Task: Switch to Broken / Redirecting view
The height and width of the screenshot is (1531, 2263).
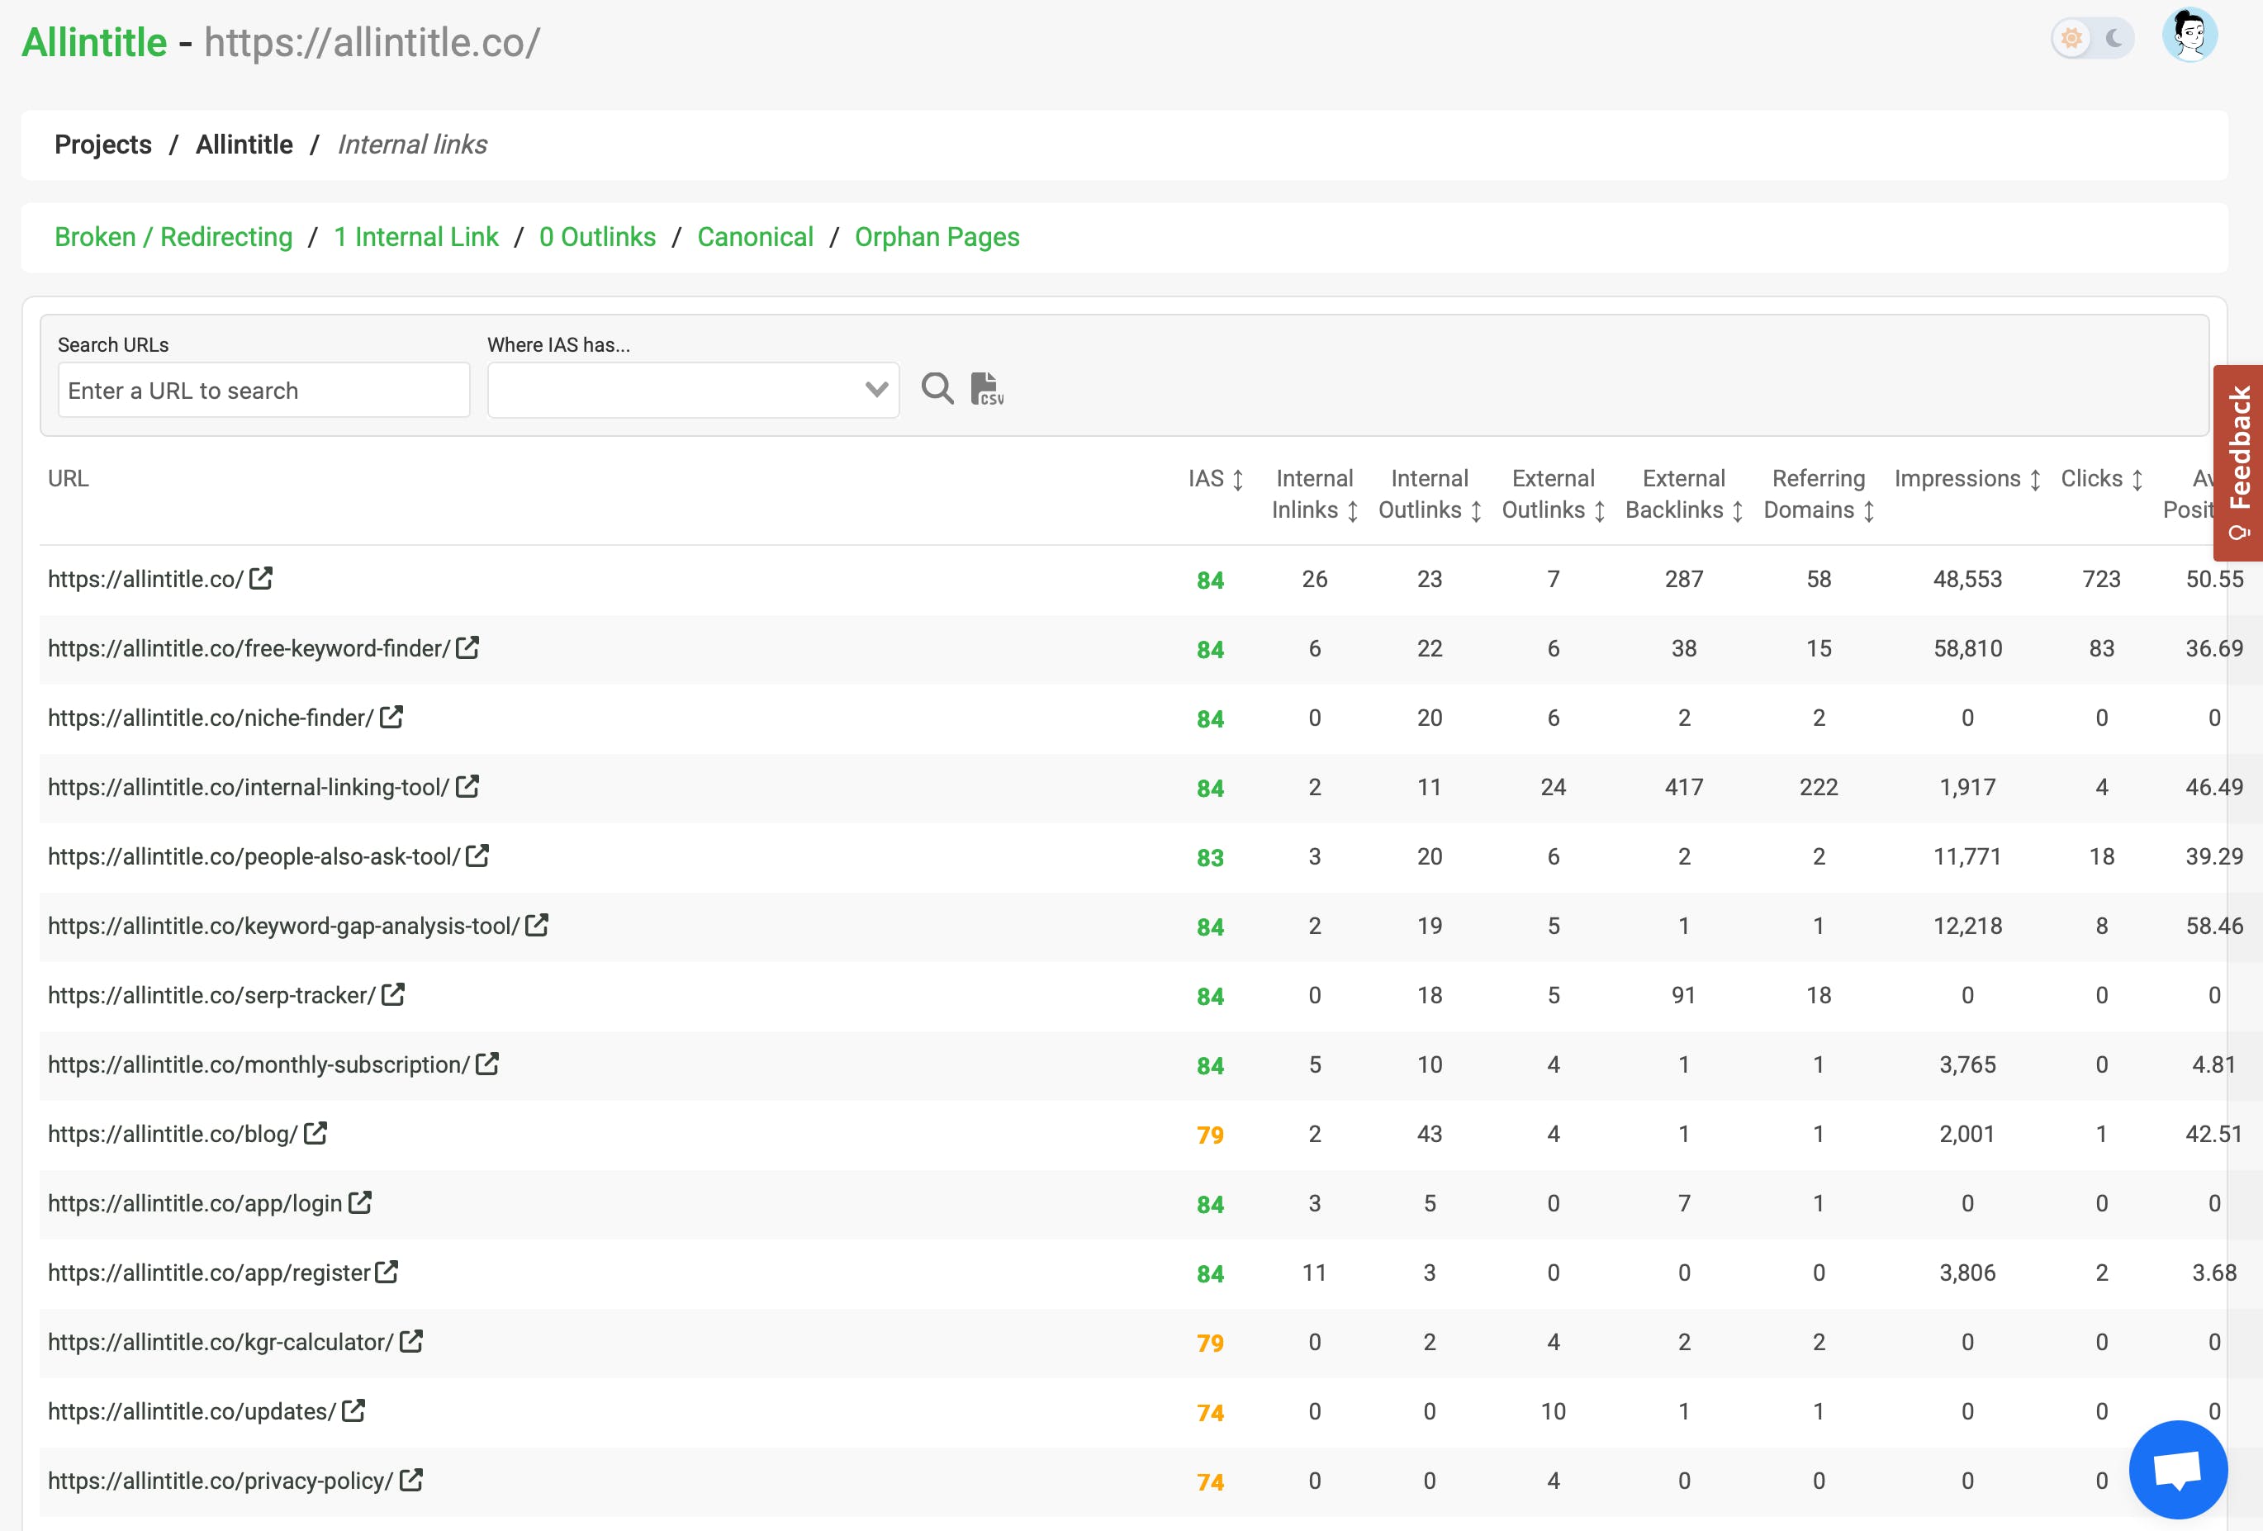Action: [173, 238]
